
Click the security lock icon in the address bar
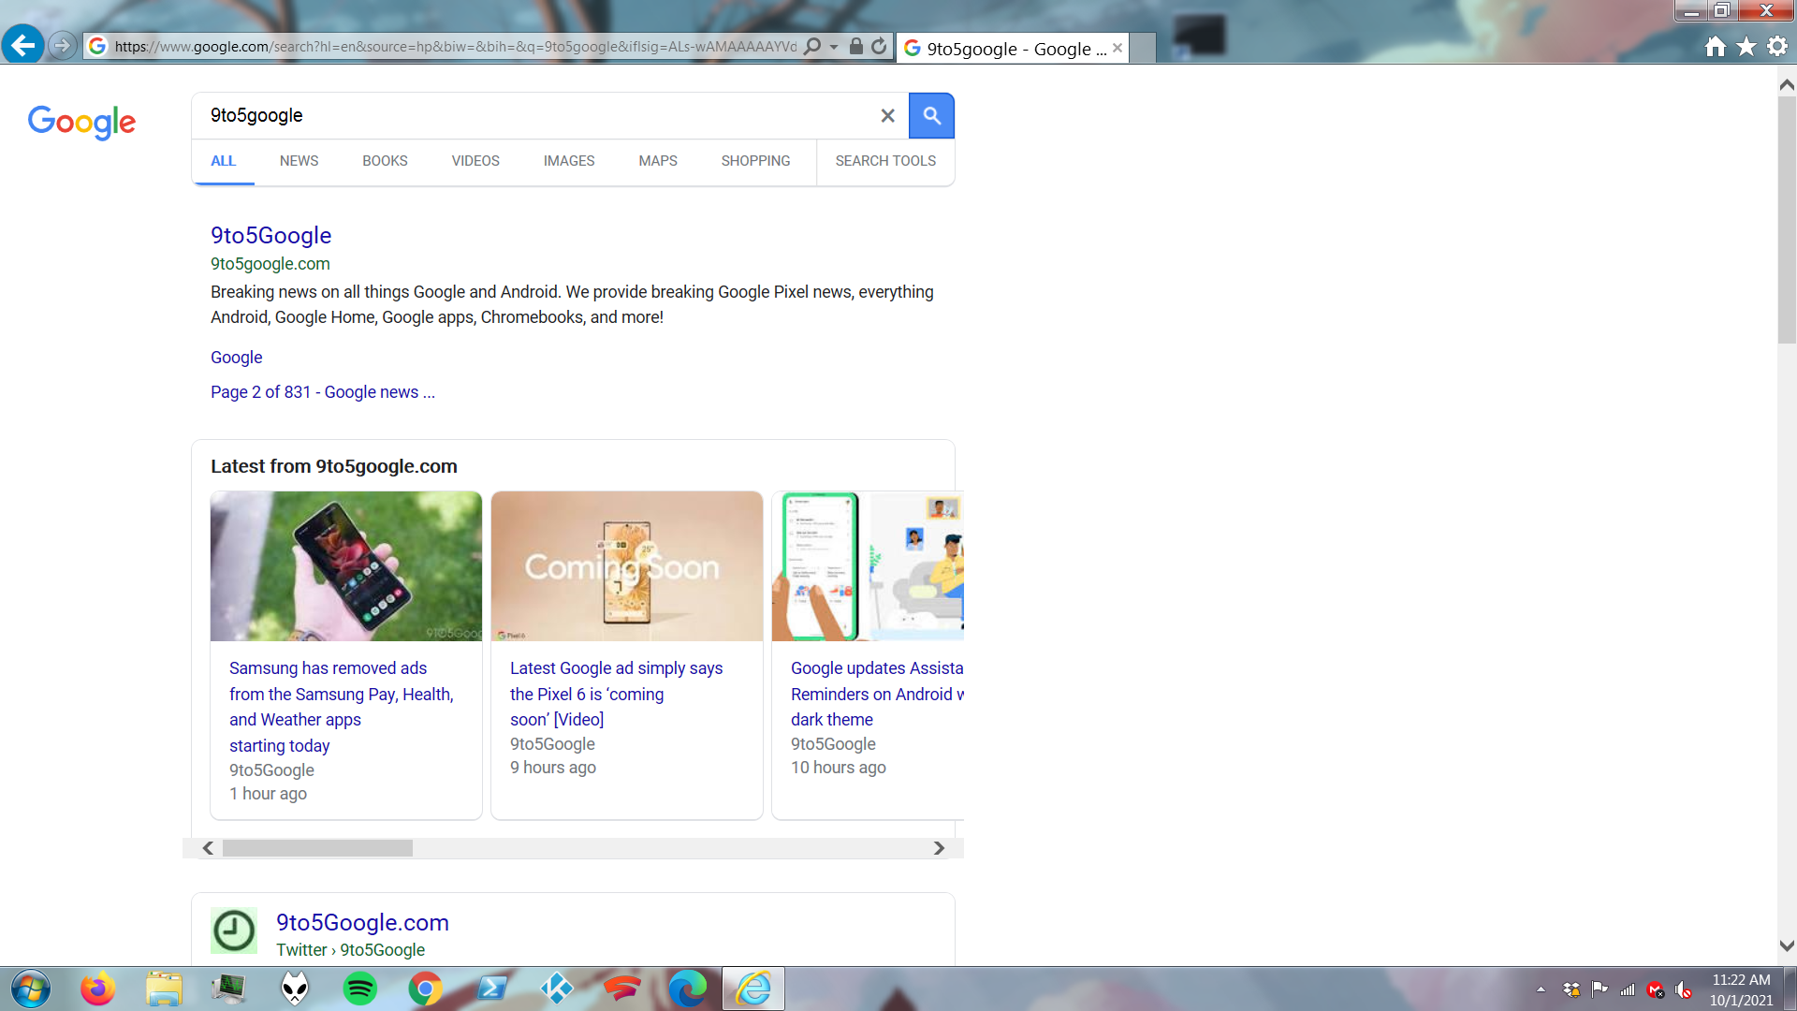pyautogui.click(x=855, y=46)
